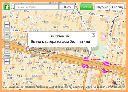Click the building label 68К4

pos(54,74)
